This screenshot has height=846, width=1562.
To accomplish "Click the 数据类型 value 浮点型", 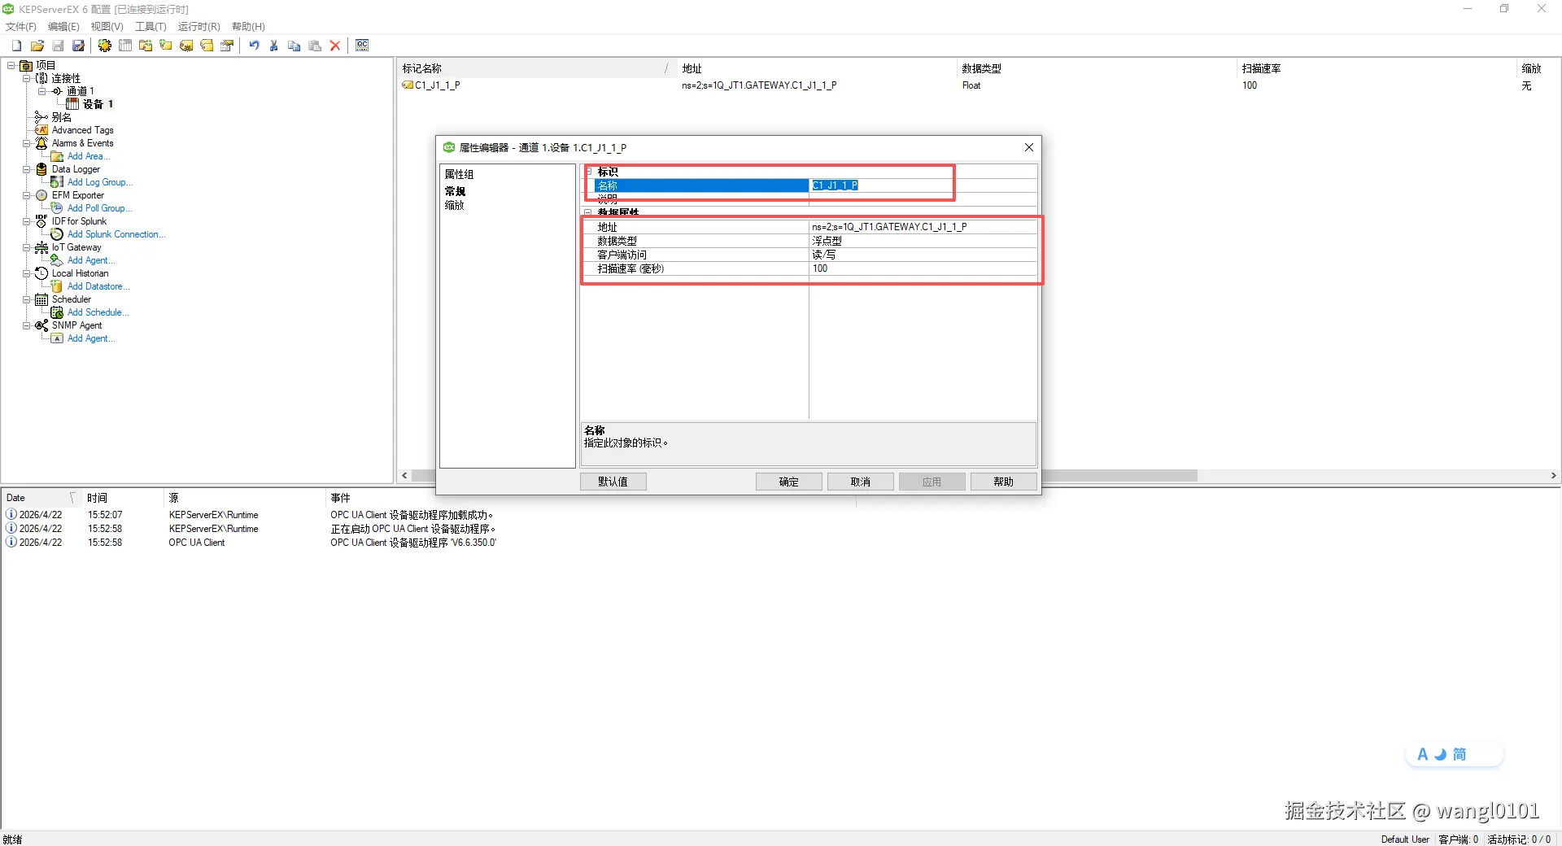I will (x=923, y=241).
